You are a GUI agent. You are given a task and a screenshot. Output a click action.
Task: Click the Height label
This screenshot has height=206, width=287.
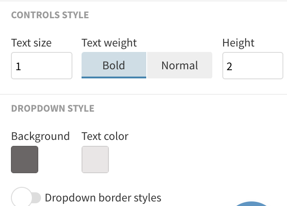coord(238,43)
